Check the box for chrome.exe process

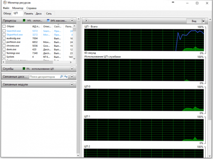[4, 45]
